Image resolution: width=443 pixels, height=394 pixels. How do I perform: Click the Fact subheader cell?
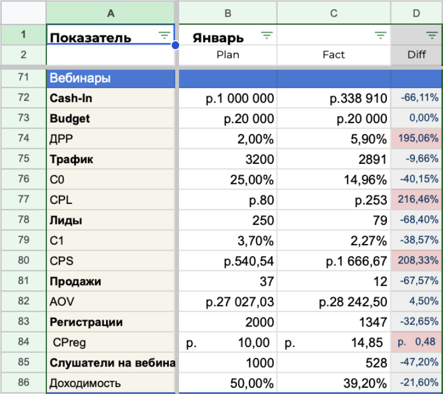[x=334, y=55]
